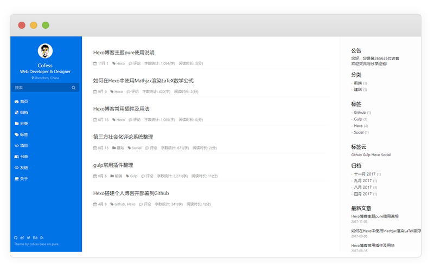The width and height of the screenshot is (434, 271).
Task: Open post about Mathjax LaTeX rendering
Action: coord(143,81)
